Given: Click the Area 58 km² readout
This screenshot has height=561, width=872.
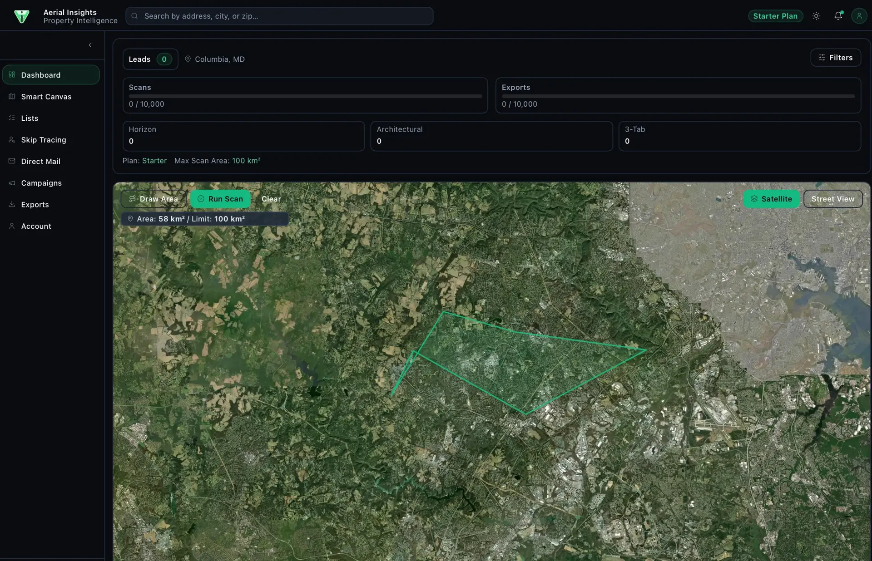Looking at the screenshot, I should [x=204, y=219].
